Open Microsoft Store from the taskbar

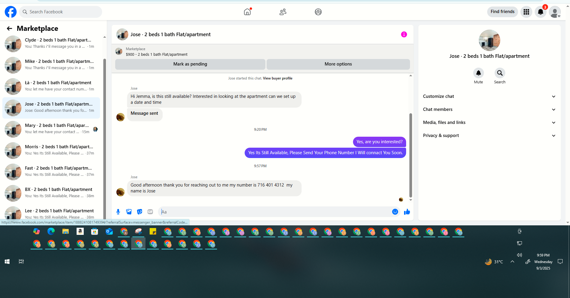(x=95, y=232)
